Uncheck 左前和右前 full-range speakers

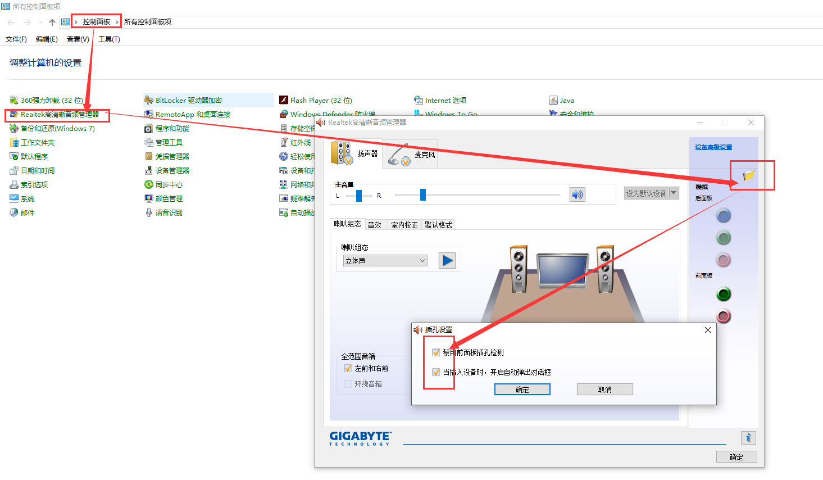(348, 368)
